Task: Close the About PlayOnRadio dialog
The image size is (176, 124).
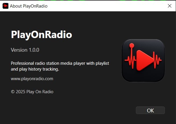Action: pyautogui.click(x=170, y=6)
